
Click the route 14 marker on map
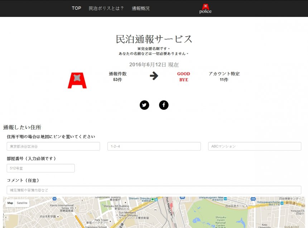pos(54,198)
